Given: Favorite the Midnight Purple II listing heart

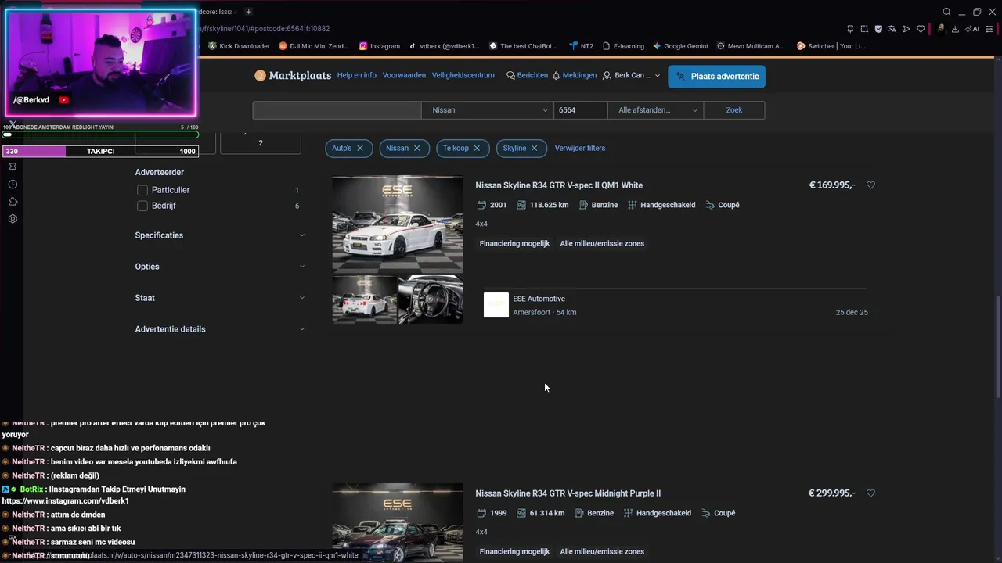Looking at the screenshot, I should 871,493.
